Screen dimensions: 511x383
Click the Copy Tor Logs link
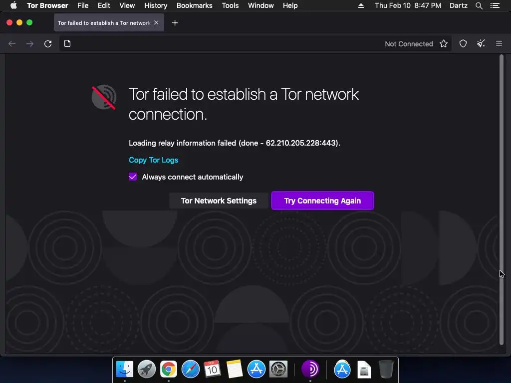(154, 160)
